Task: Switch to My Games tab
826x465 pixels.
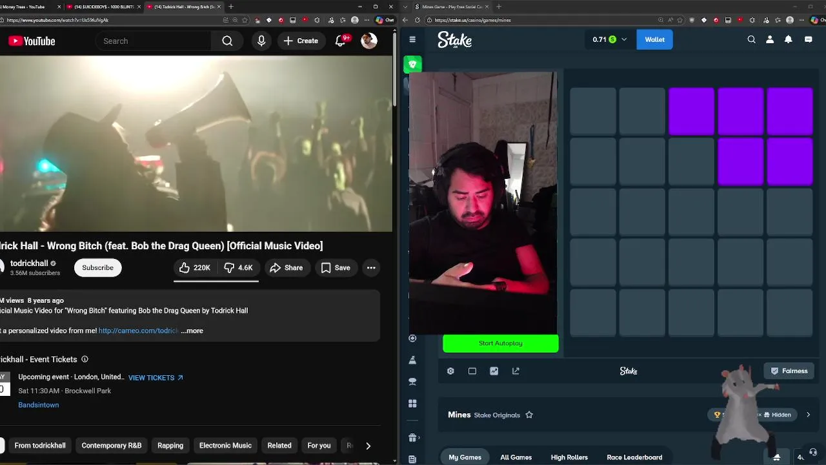Action: pos(465,457)
